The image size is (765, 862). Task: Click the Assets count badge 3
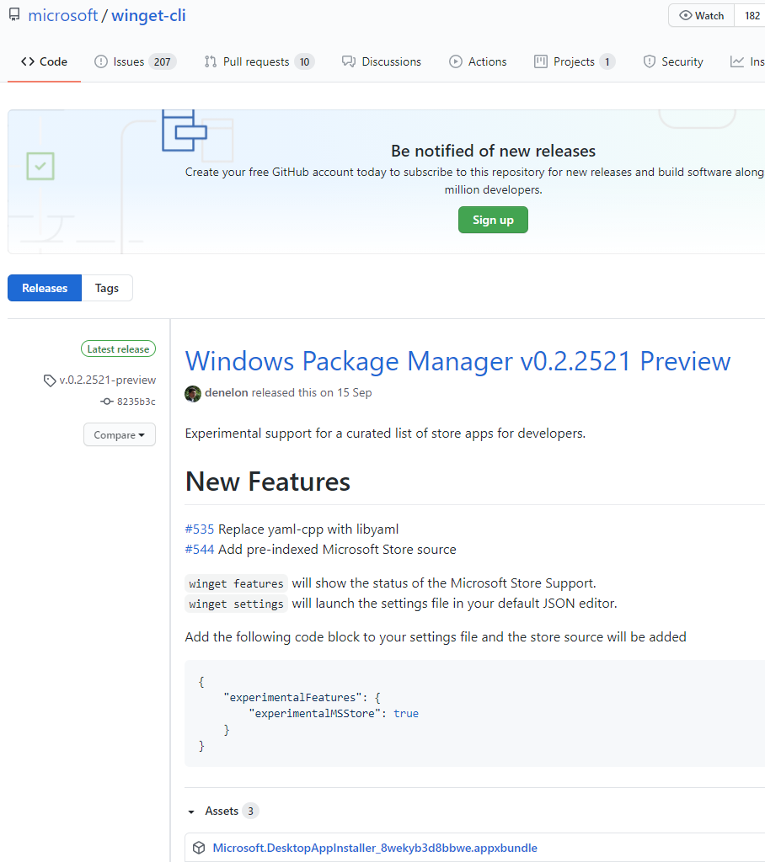(250, 811)
